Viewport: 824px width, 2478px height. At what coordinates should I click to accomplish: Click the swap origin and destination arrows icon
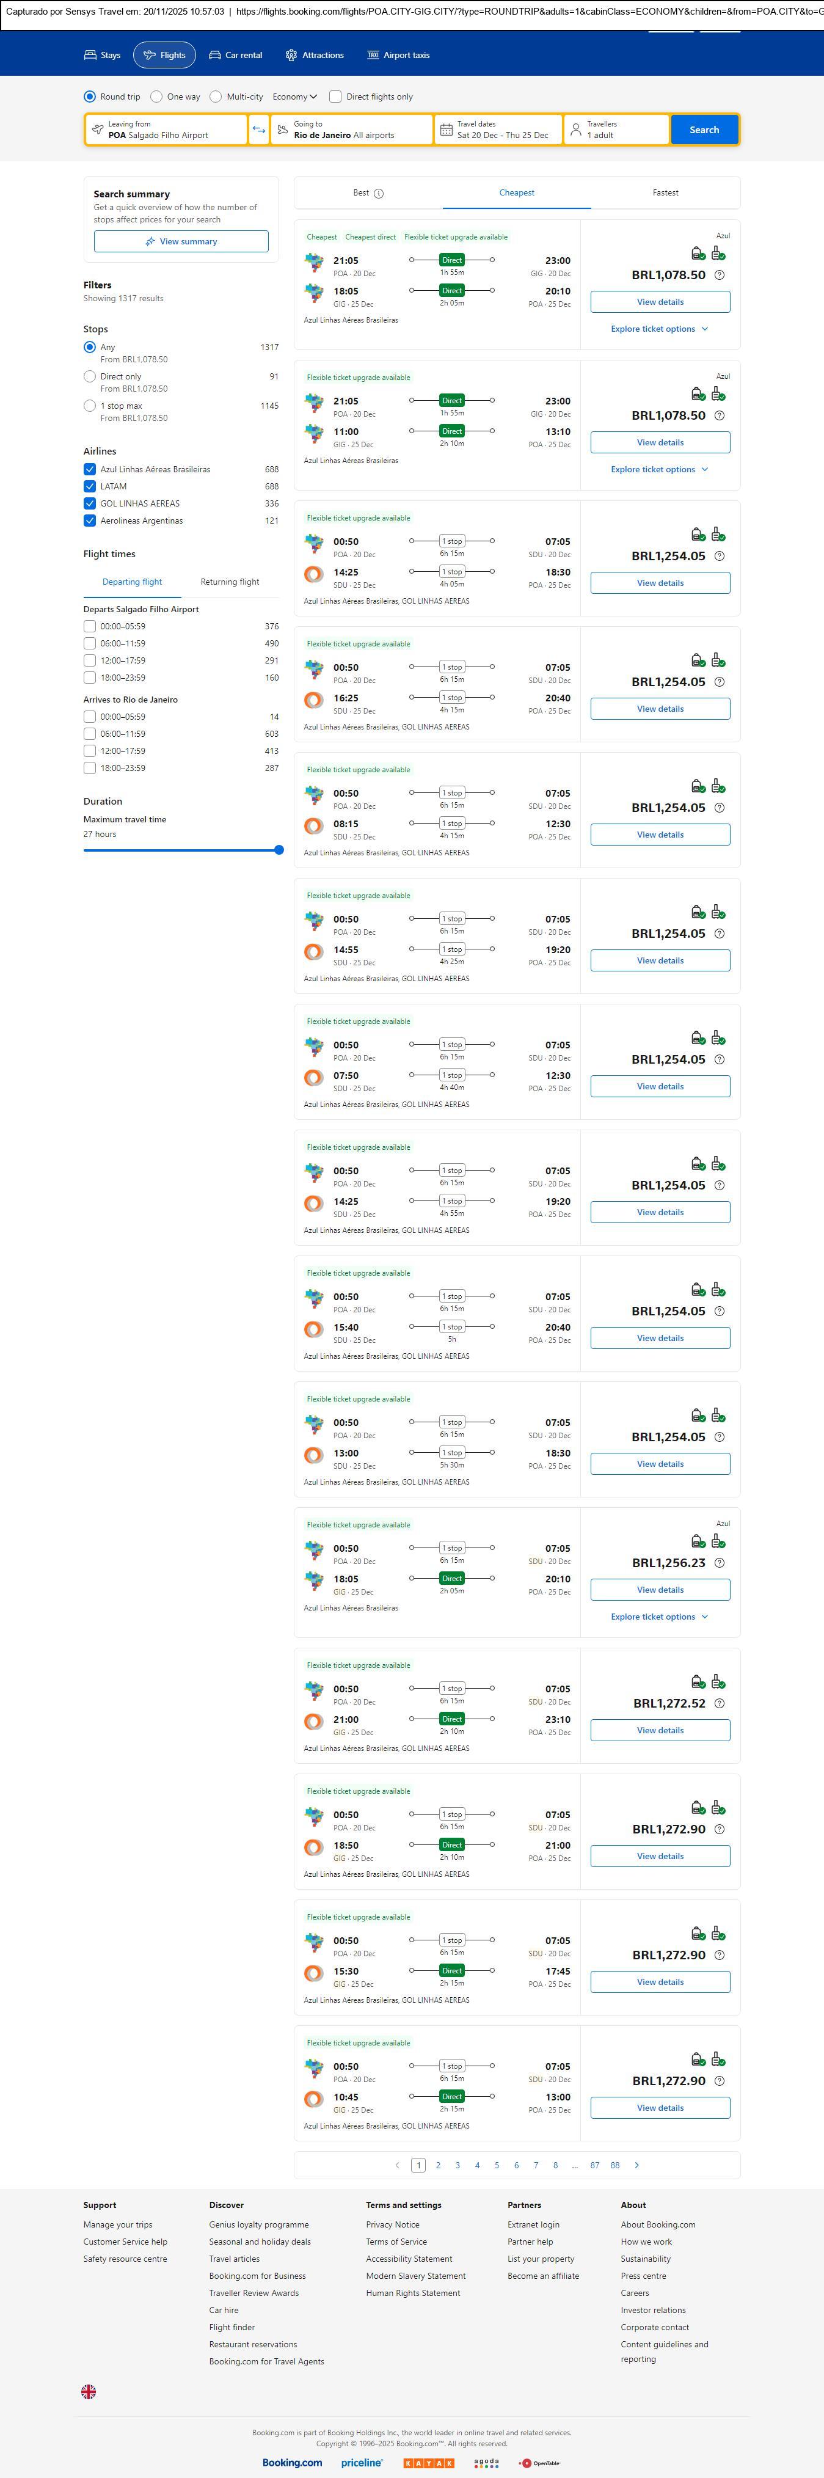[x=258, y=130]
